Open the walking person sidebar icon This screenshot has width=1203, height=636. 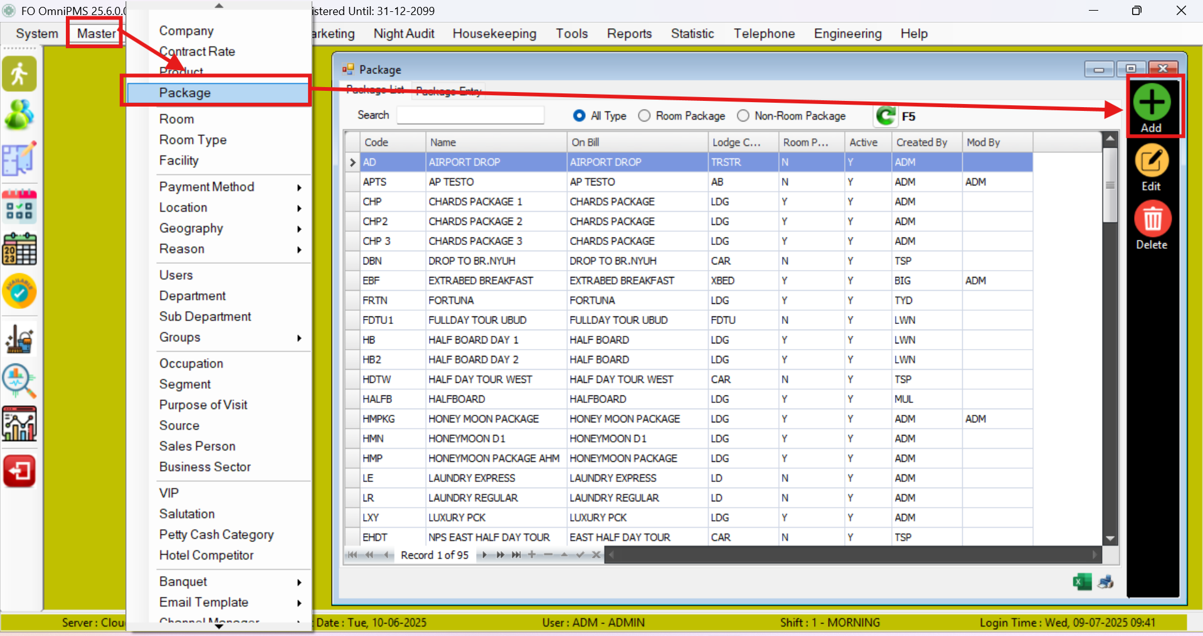19,74
